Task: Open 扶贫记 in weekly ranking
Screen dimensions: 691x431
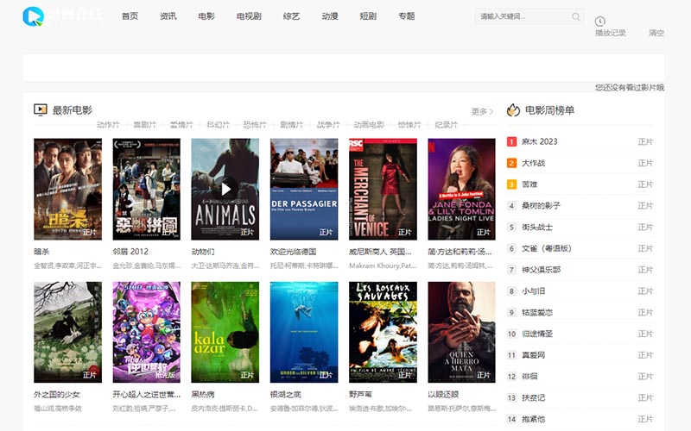Action: (x=533, y=397)
